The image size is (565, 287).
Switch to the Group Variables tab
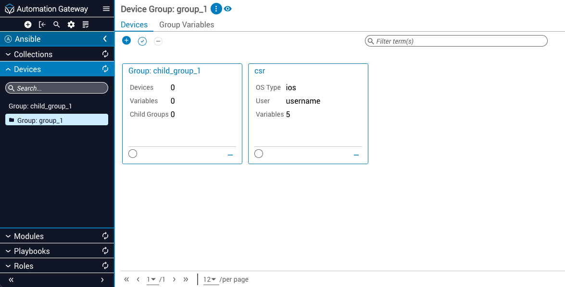point(187,24)
